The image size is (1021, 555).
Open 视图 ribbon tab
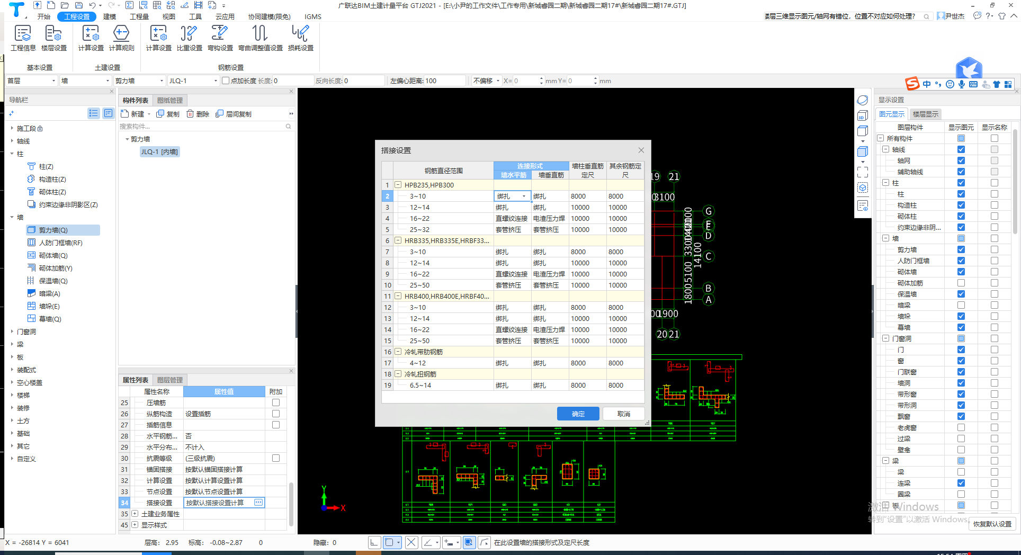[169, 16]
